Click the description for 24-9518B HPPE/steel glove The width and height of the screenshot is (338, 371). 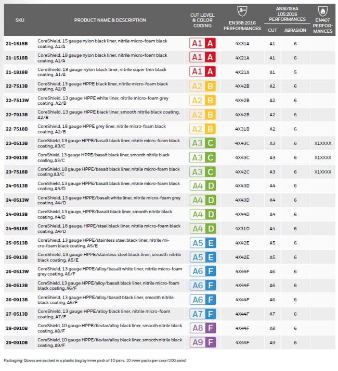coord(109,229)
